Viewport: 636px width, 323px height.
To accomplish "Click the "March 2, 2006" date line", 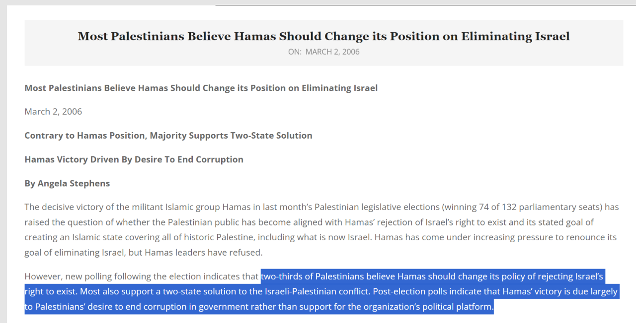I will point(53,111).
